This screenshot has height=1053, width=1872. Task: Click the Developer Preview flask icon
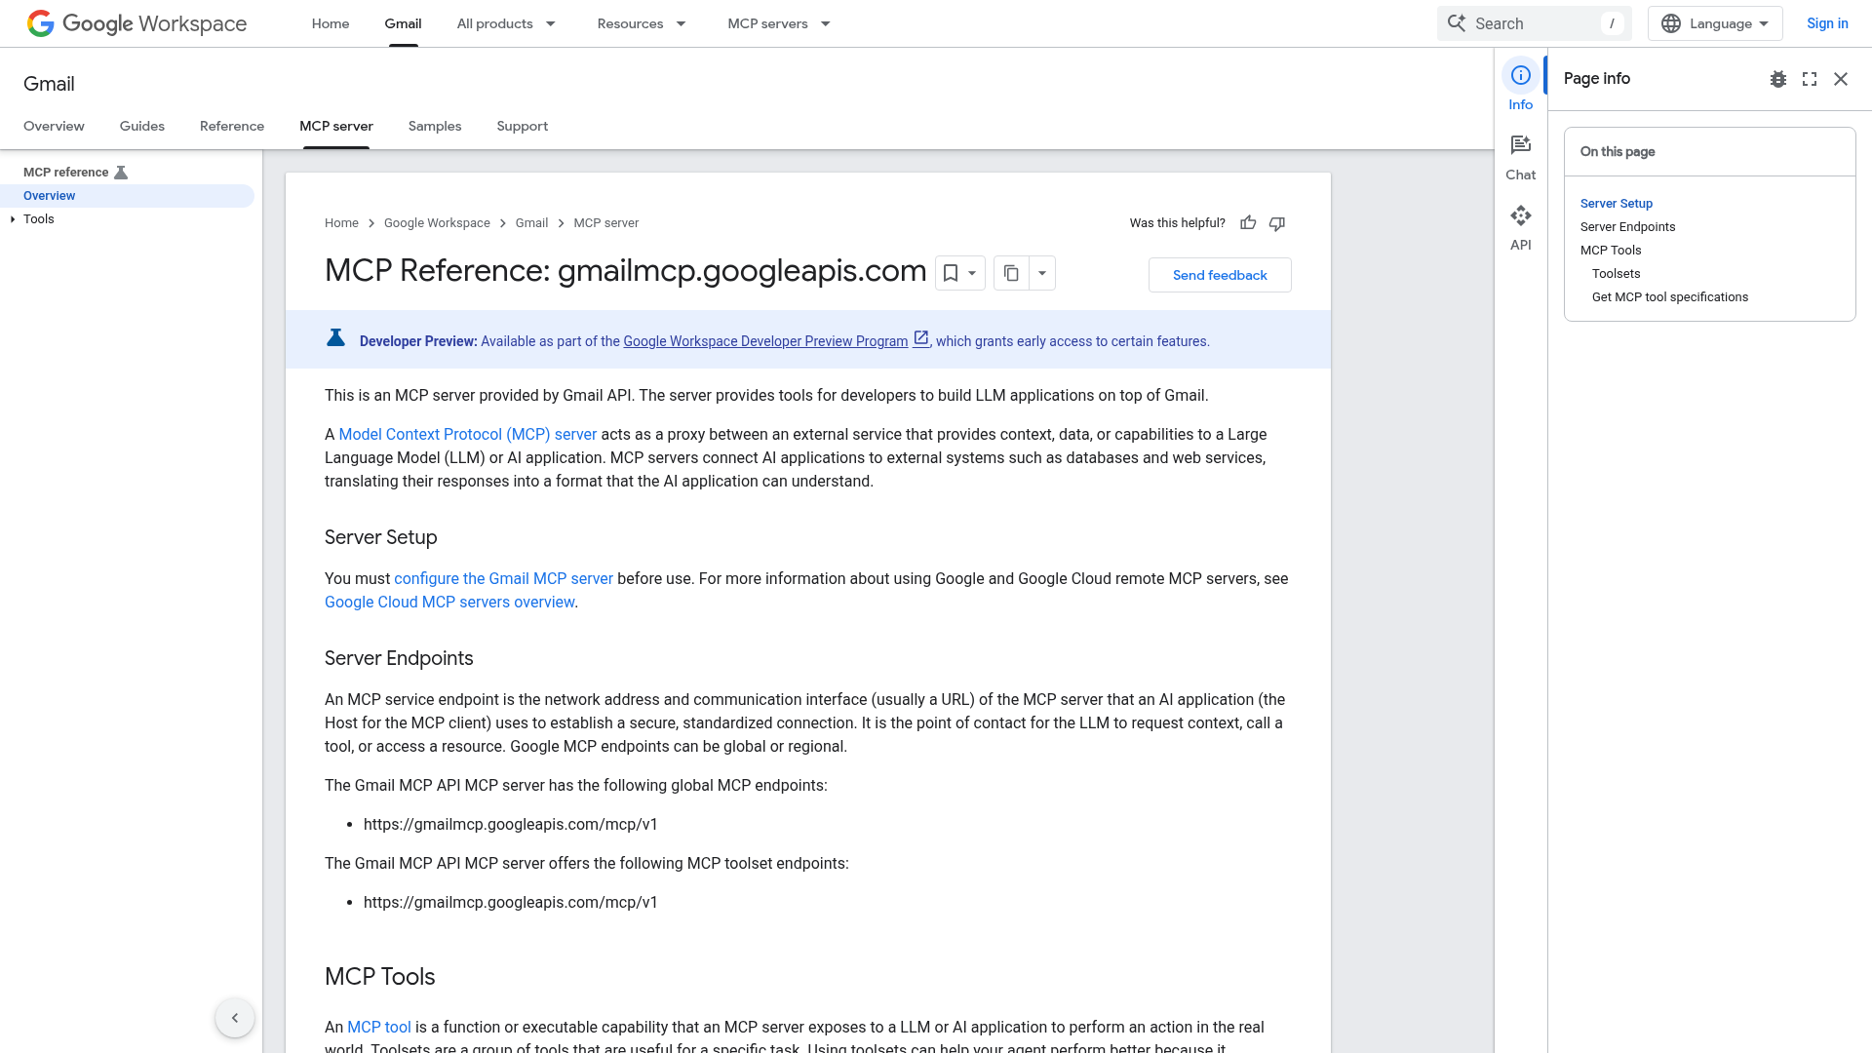tap(335, 338)
